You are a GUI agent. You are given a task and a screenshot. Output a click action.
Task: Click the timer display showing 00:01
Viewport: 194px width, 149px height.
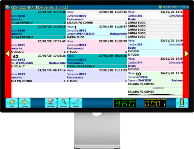tap(155, 103)
